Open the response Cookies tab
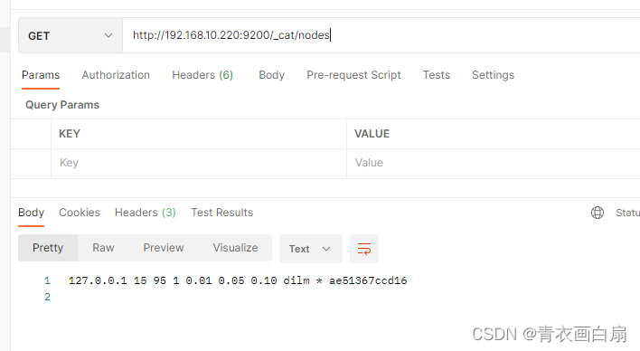This screenshot has width=640, height=351. (x=80, y=213)
